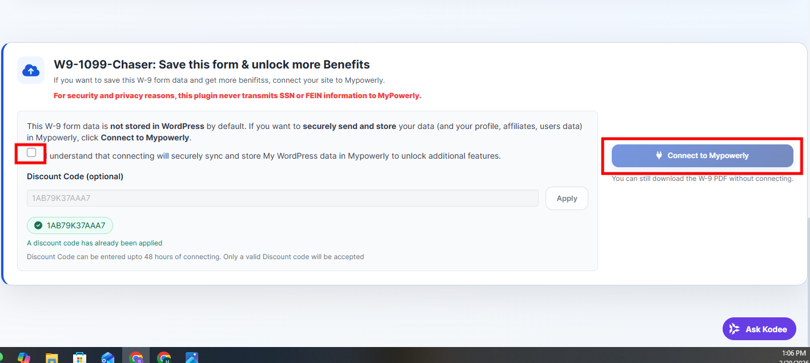Switch to Chrome profile H in taskbar

tap(164, 358)
